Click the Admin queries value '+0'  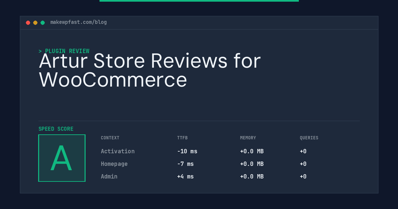pyautogui.click(x=303, y=176)
